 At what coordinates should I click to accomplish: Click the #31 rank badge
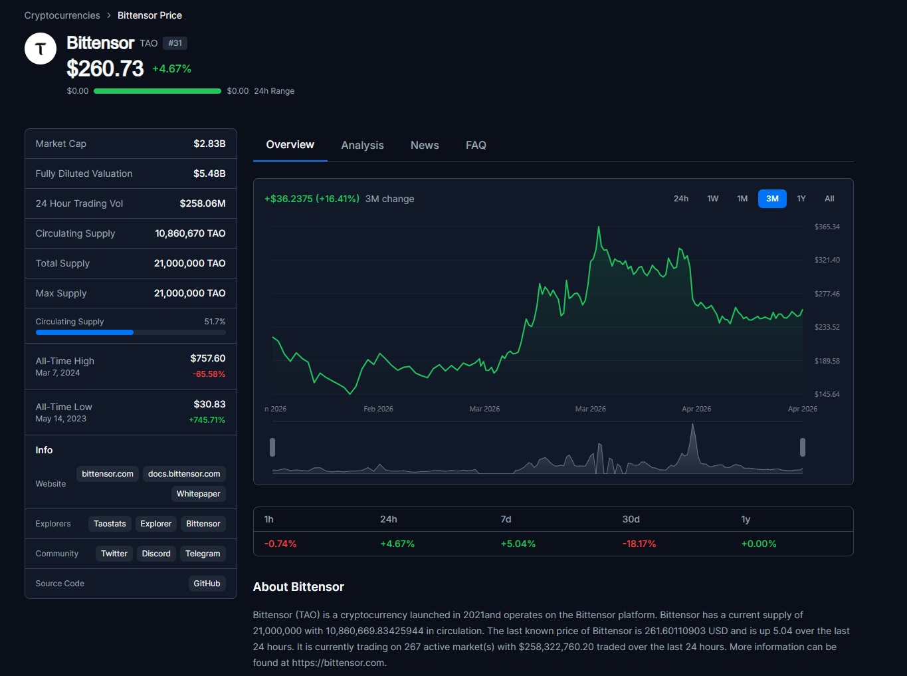coord(175,43)
